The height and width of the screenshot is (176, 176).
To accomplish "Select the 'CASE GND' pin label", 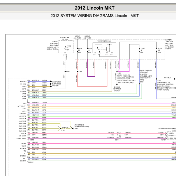I will click(22, 121).
